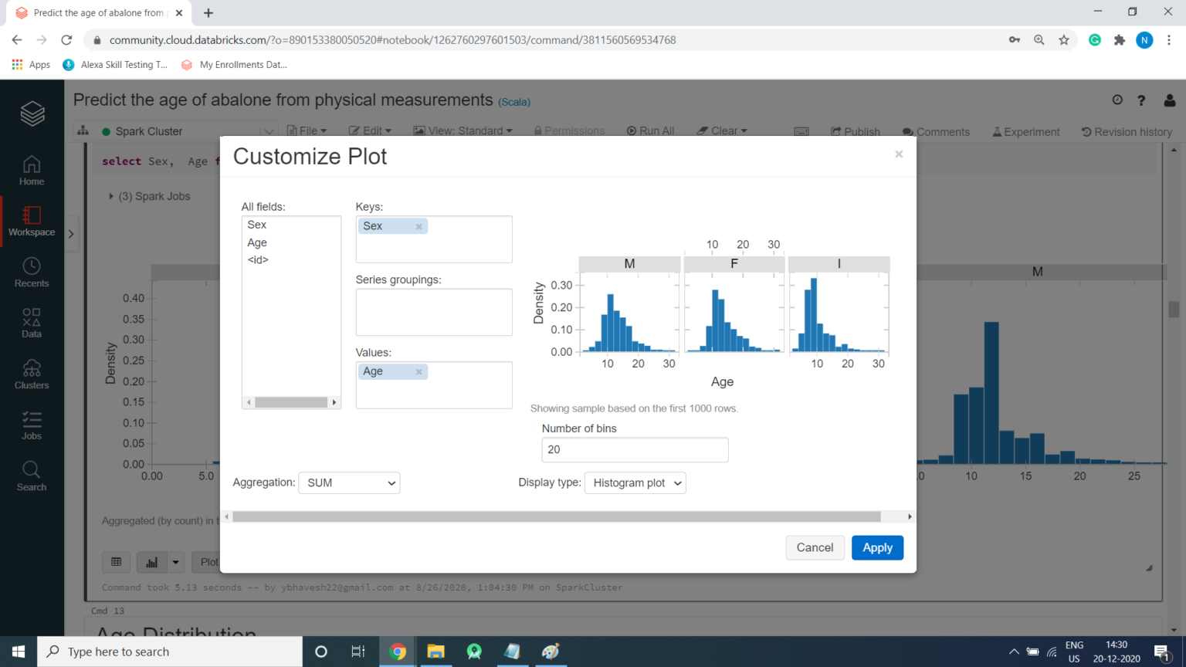Open Chrome from the Windows taskbar

(398, 652)
